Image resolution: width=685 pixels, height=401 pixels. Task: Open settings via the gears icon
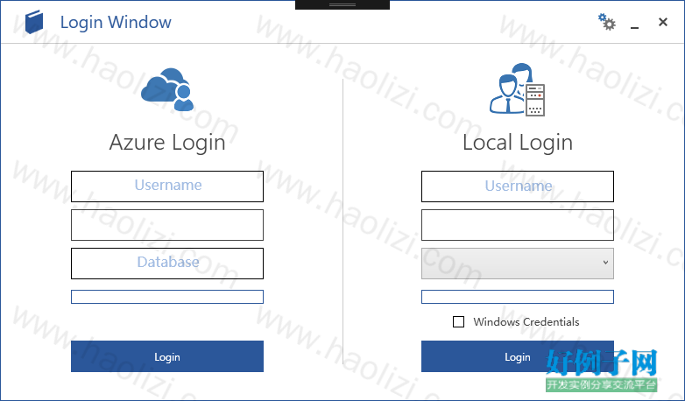[x=607, y=22]
